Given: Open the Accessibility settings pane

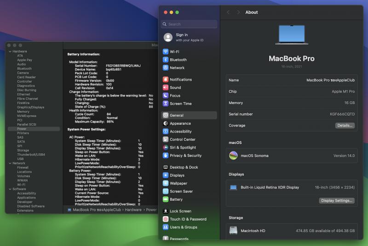Looking at the screenshot, I should (180, 132).
